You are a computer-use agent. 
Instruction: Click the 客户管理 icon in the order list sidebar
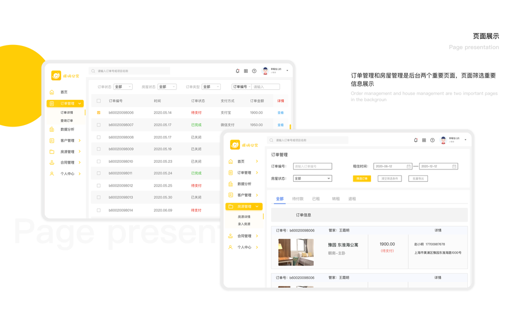pyautogui.click(x=52, y=141)
